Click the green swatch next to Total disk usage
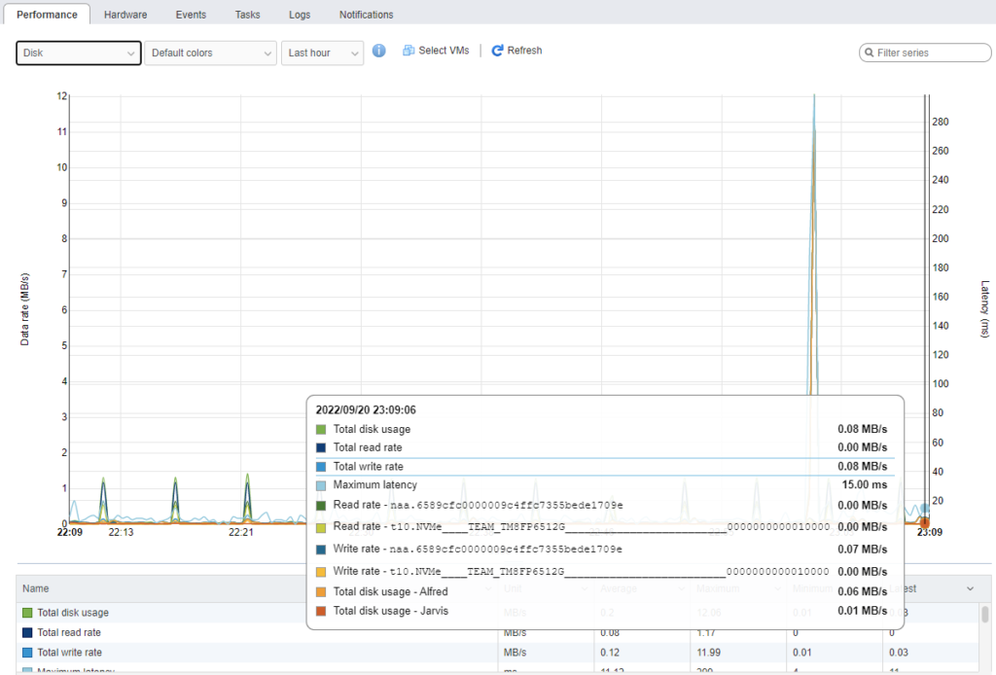996x675 pixels. [x=322, y=429]
